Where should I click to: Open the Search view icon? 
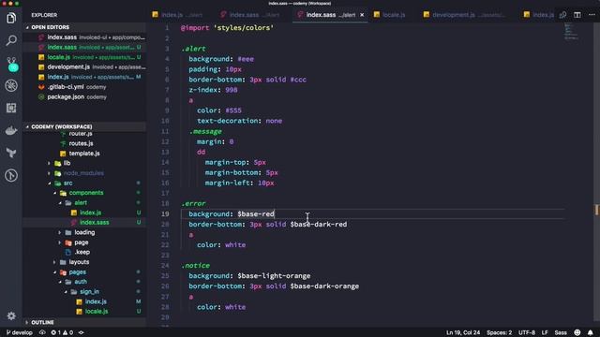[11, 40]
